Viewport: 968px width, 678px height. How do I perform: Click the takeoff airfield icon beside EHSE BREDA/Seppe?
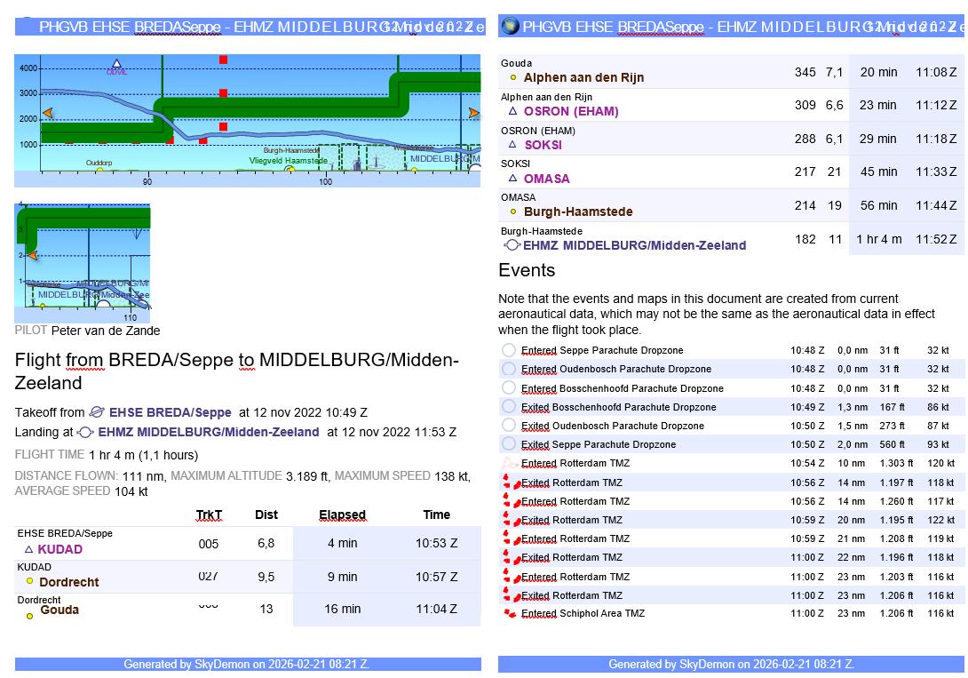click(97, 411)
